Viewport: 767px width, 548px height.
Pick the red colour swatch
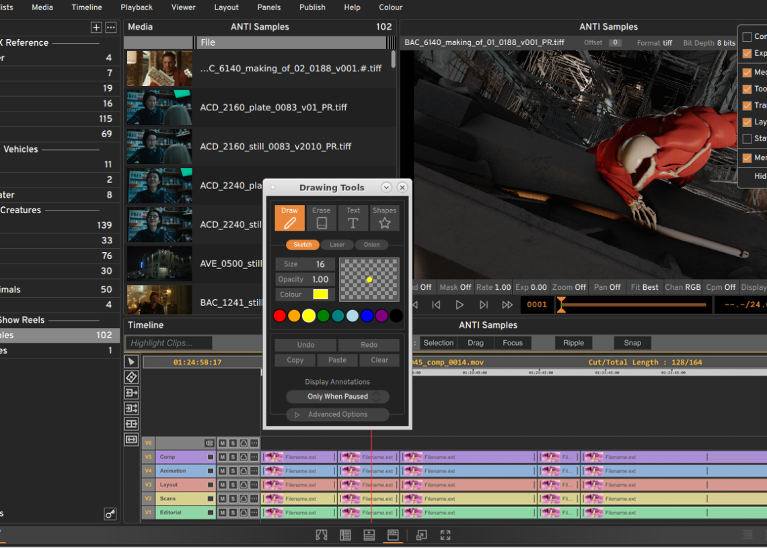coord(280,316)
